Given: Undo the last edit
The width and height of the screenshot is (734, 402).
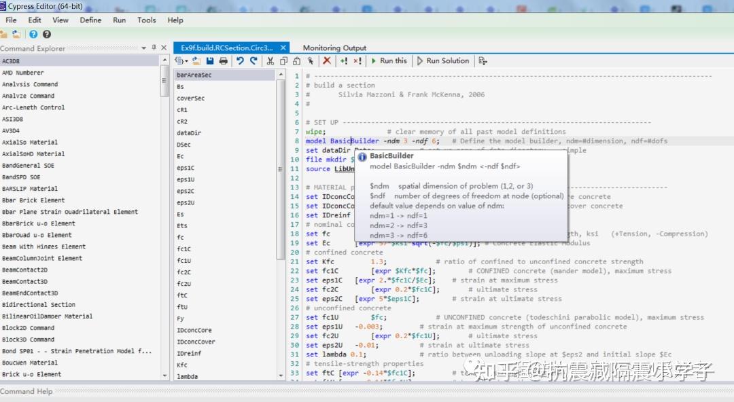Looking at the screenshot, I should pyautogui.click(x=240, y=60).
